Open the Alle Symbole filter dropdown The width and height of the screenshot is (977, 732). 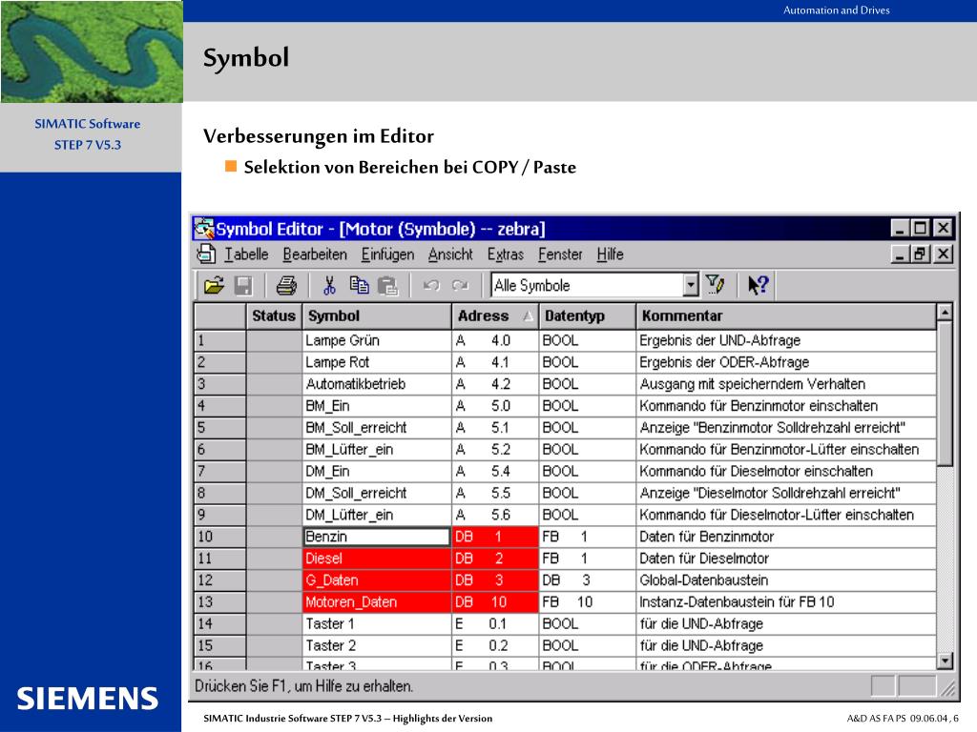[x=691, y=286]
